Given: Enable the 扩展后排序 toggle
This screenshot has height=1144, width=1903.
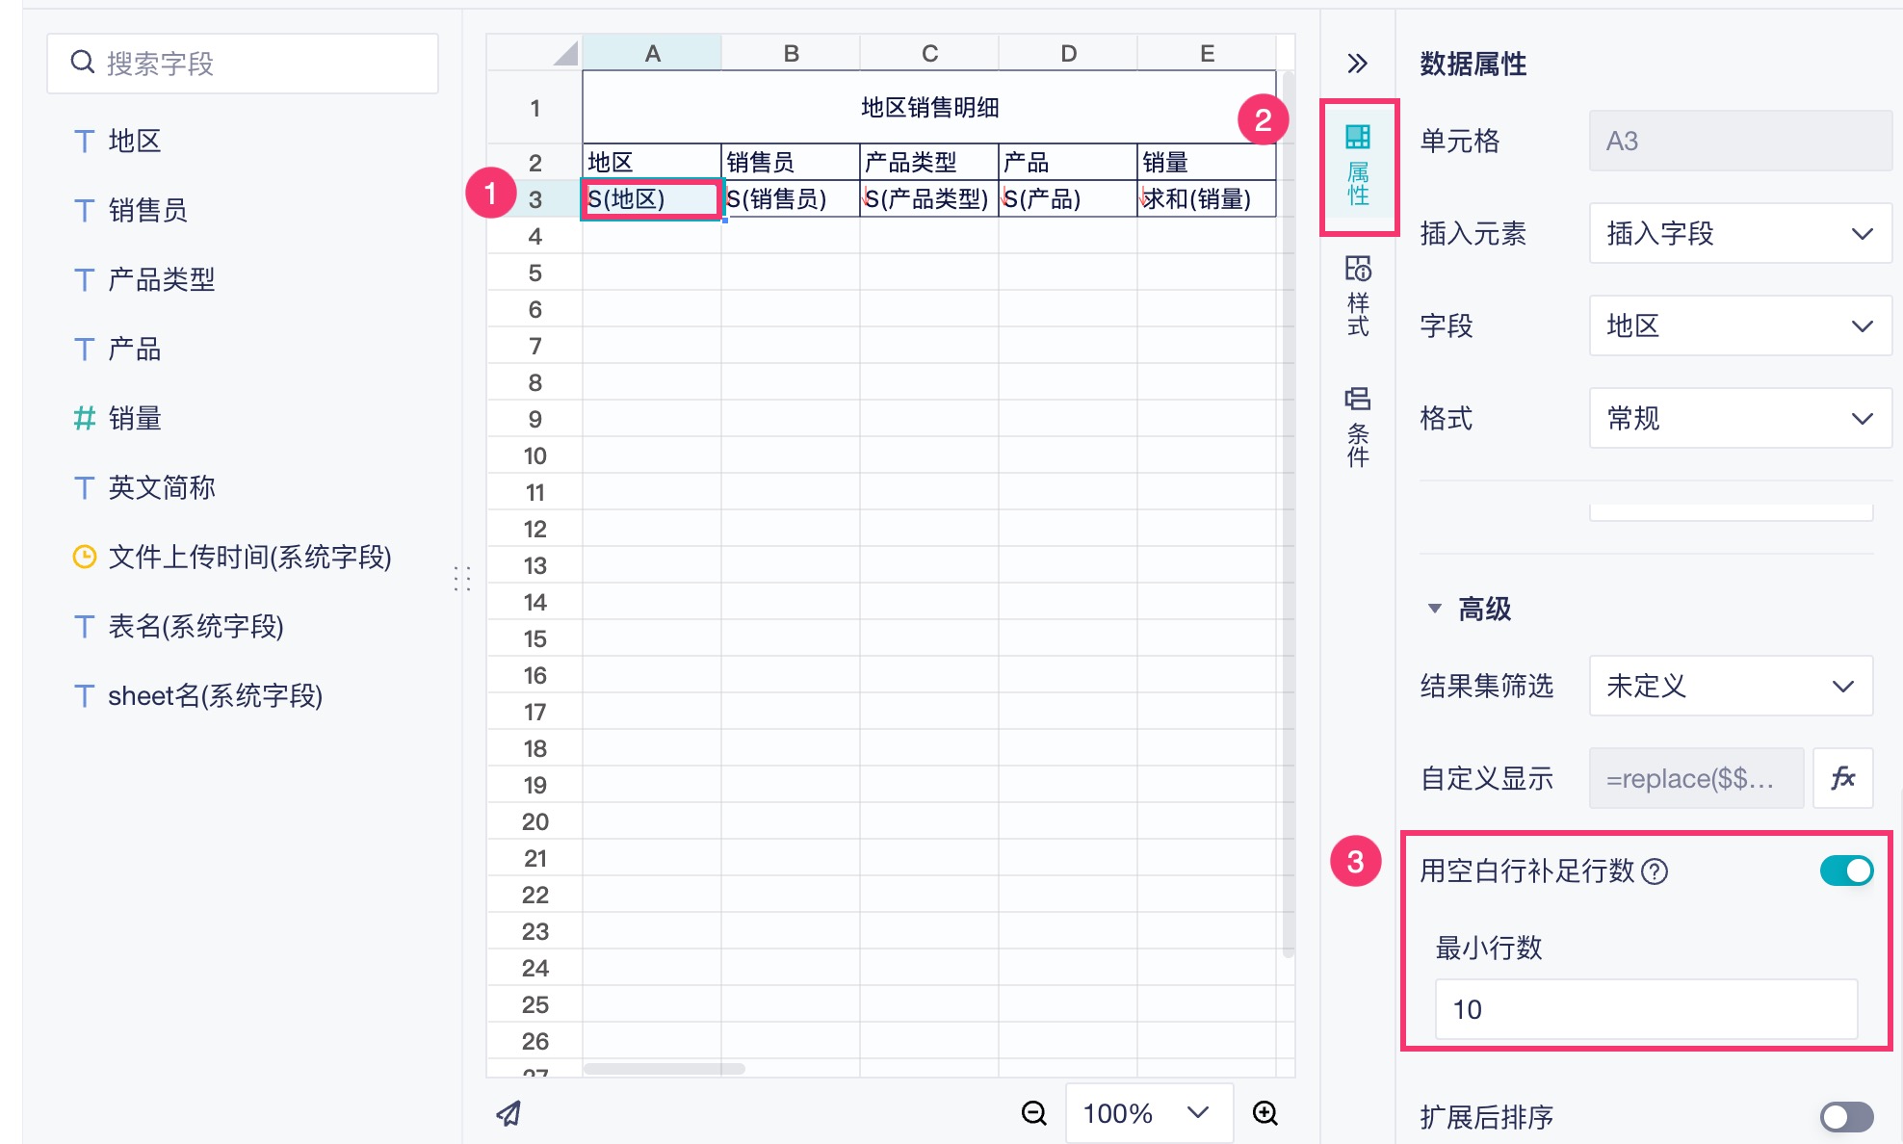Looking at the screenshot, I should click(1845, 1116).
